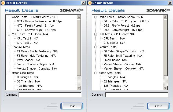
Task: Collapse CPU Tests node in right window
Action: click(95, 34)
